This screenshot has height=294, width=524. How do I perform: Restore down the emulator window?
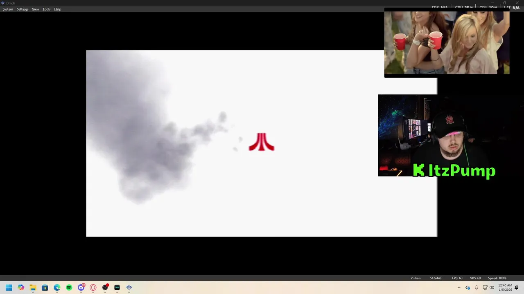504,3
